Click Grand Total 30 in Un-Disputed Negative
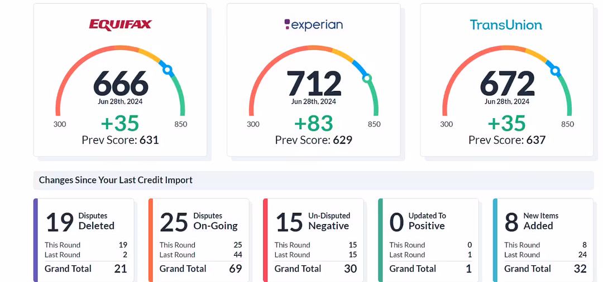 (x=315, y=269)
